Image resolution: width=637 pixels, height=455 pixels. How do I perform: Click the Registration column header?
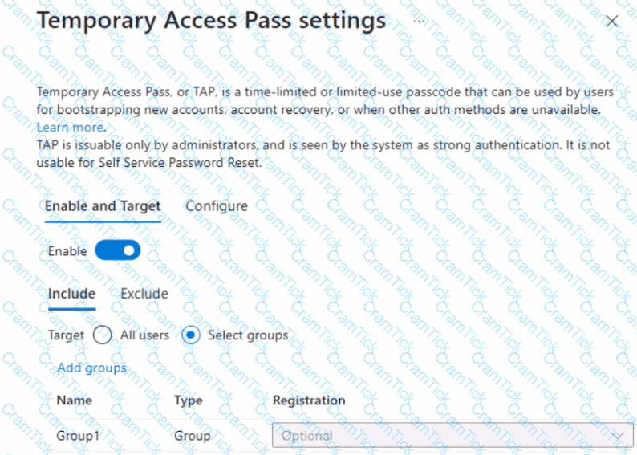click(309, 400)
